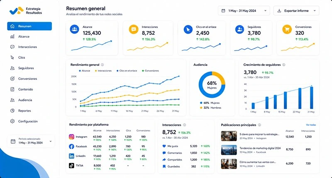Click thumbnail of the Cómo aumentar tus ventas post
The width and height of the screenshot is (332, 178).
pos(229,164)
